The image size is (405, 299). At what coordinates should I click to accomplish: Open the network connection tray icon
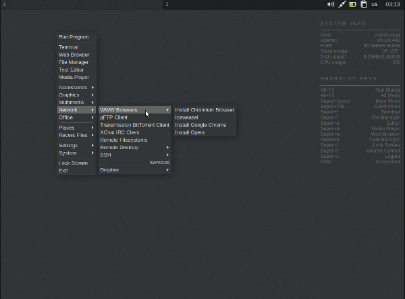(342, 5)
